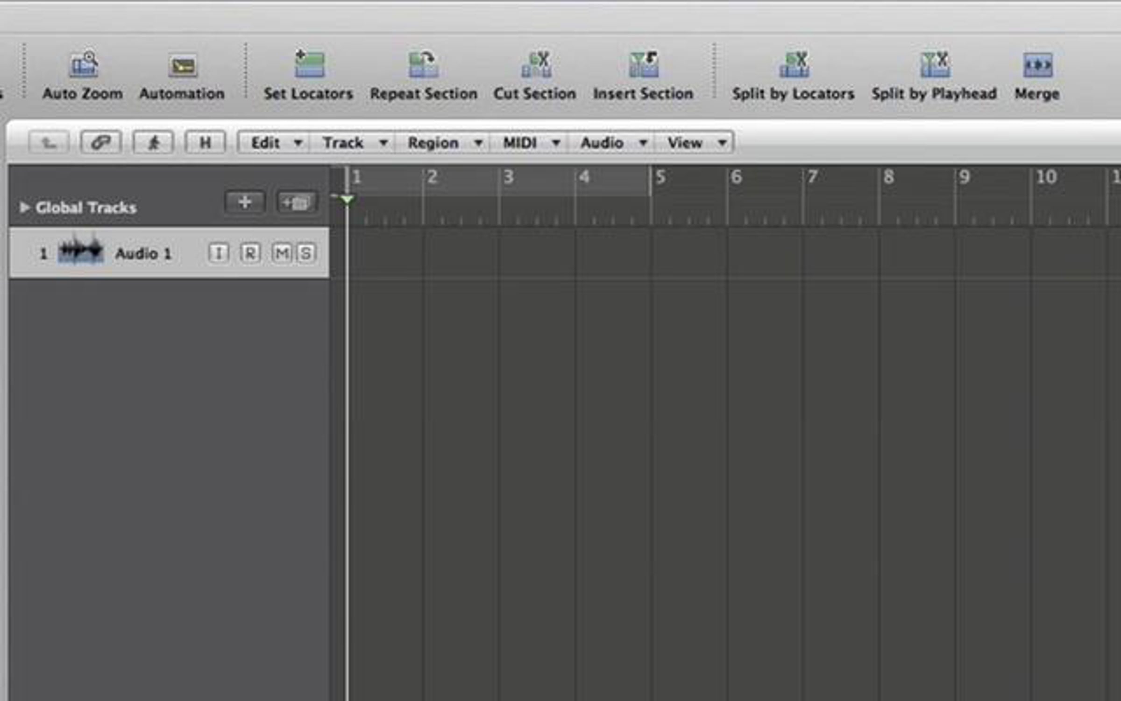
Task: Open the Region local menu
Action: (442, 143)
